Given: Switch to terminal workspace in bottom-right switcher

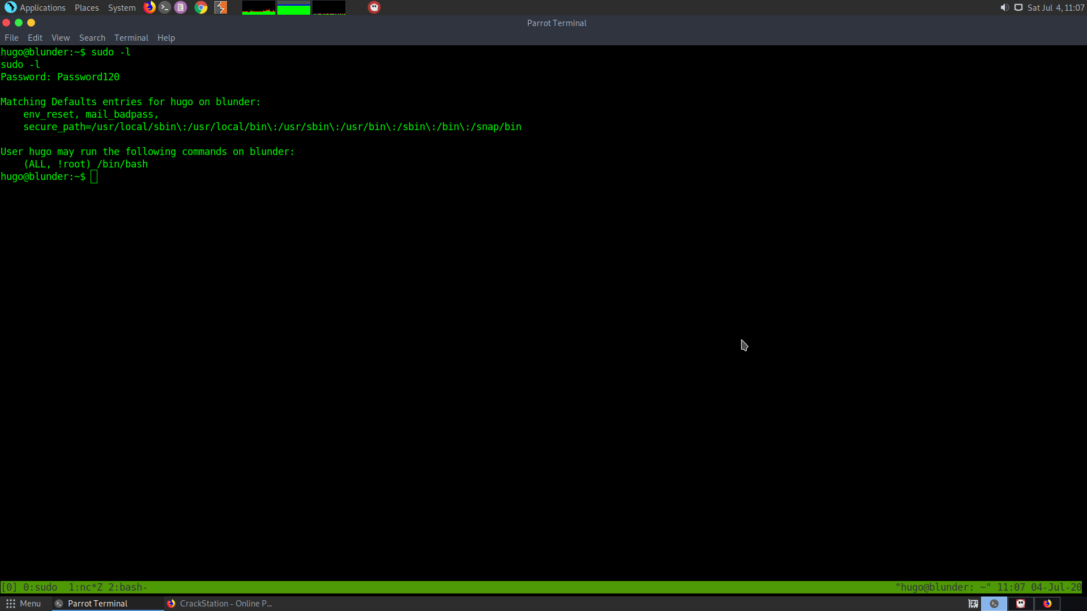Looking at the screenshot, I should 994,604.
